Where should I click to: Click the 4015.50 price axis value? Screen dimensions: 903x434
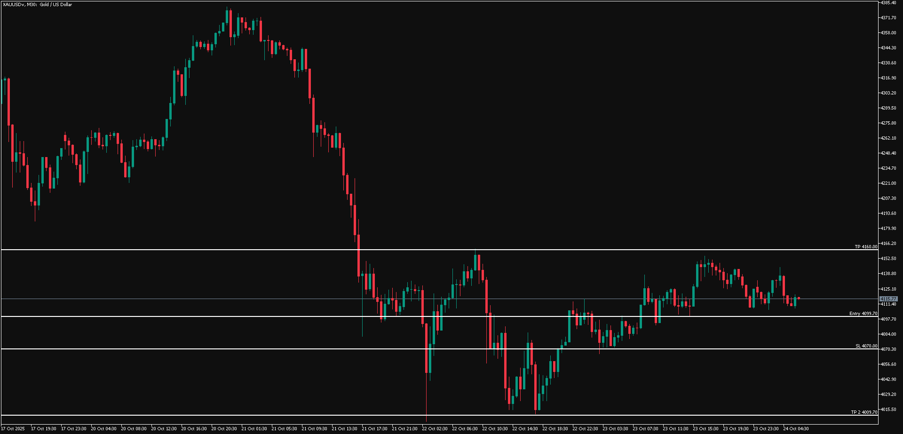888,410
